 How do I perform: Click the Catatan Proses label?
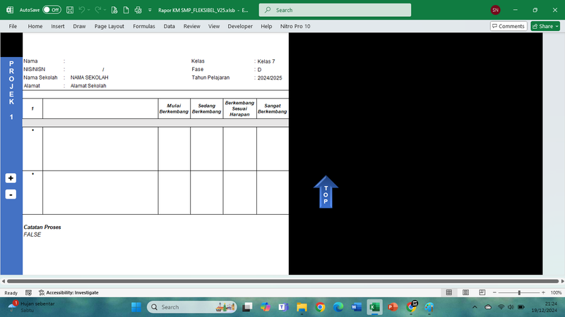click(x=42, y=227)
